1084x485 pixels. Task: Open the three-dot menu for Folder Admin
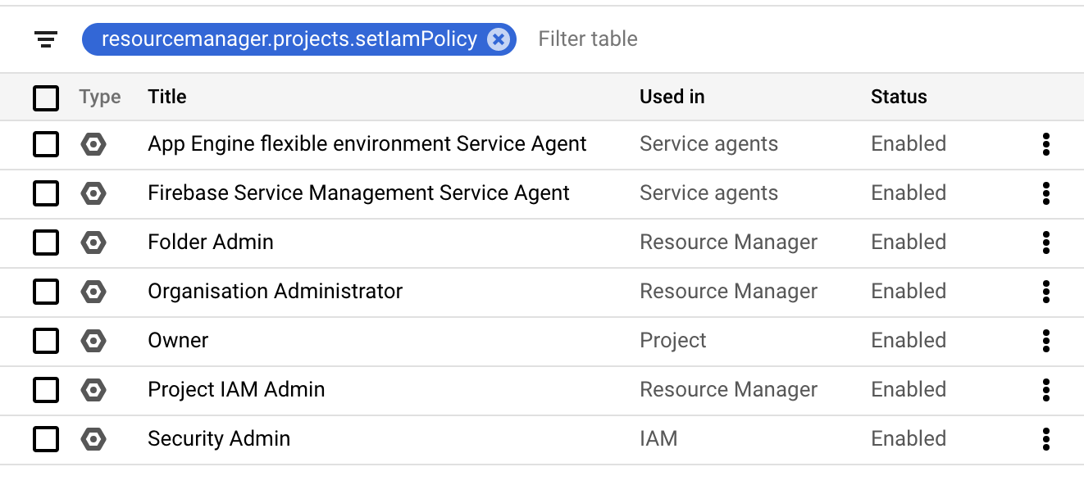click(1045, 242)
